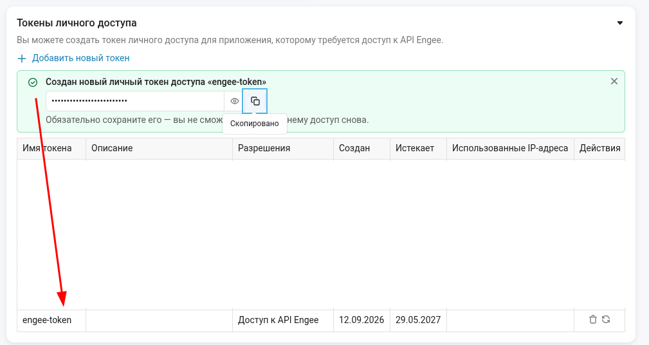The height and width of the screenshot is (345, 649).
Task: Click the token created message title
Action: (156, 82)
